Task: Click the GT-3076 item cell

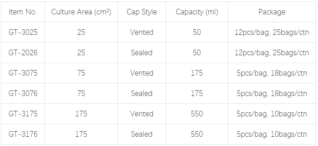Action: pyautogui.click(x=23, y=93)
